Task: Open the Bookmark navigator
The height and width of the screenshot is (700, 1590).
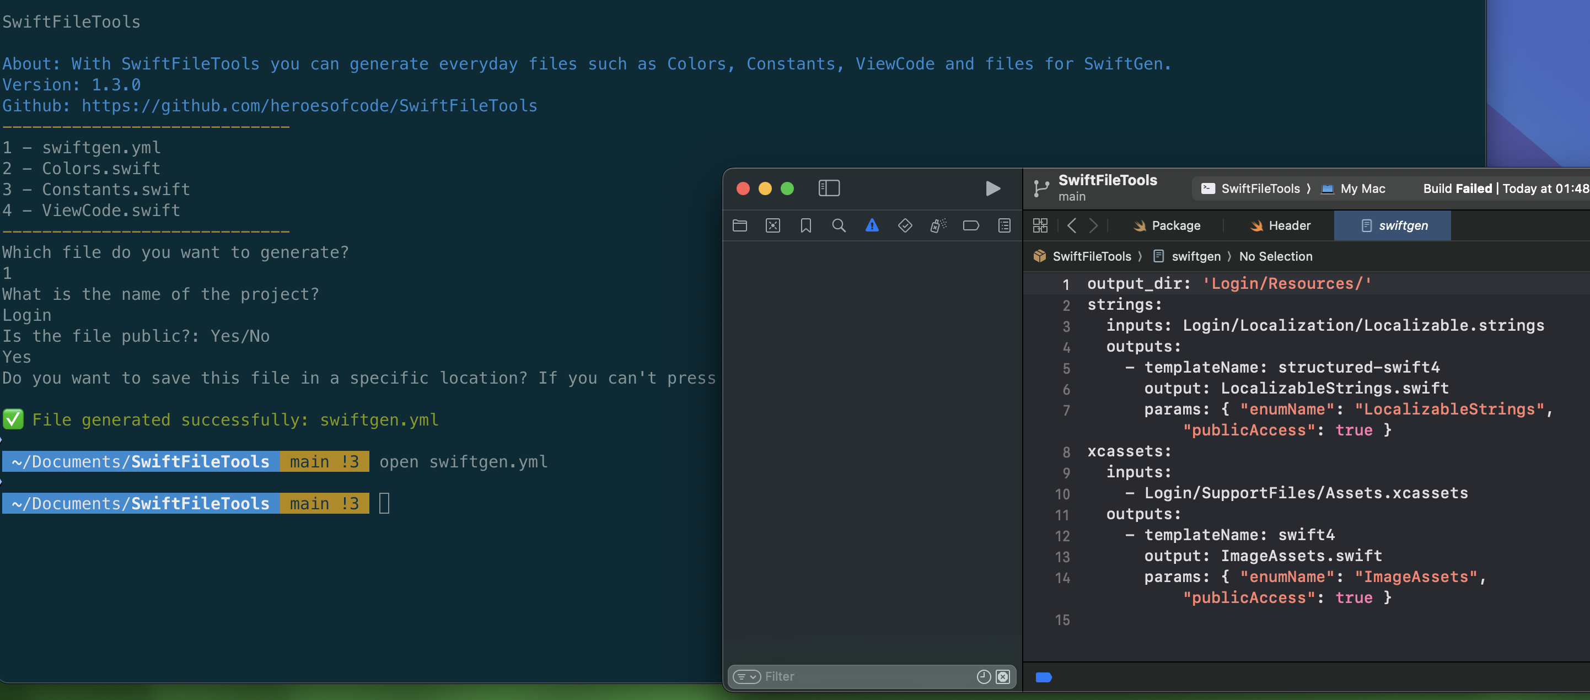Action: (x=805, y=225)
